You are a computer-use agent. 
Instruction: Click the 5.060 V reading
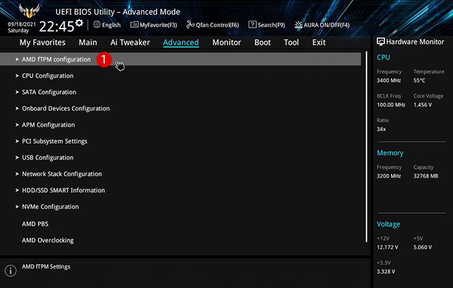423,247
